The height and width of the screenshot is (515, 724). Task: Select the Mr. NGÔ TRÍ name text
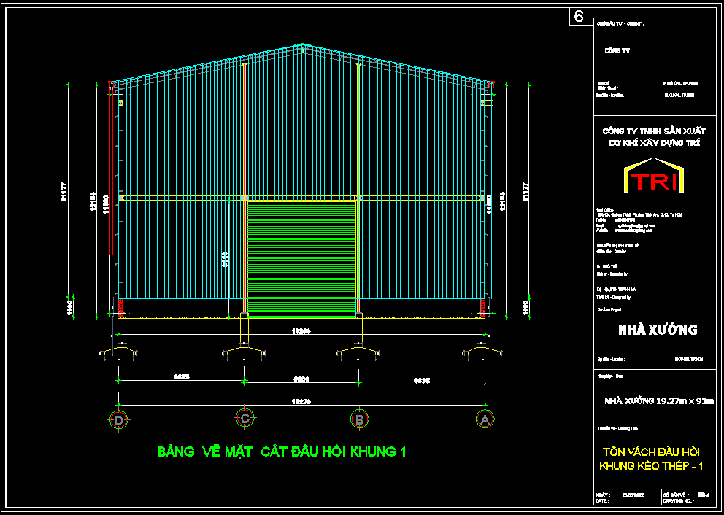coord(606,266)
